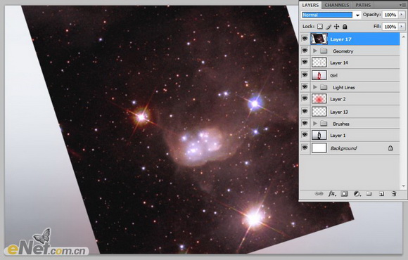Create a new adjustment layer
The height and width of the screenshot is (260, 408).
[x=357, y=194]
